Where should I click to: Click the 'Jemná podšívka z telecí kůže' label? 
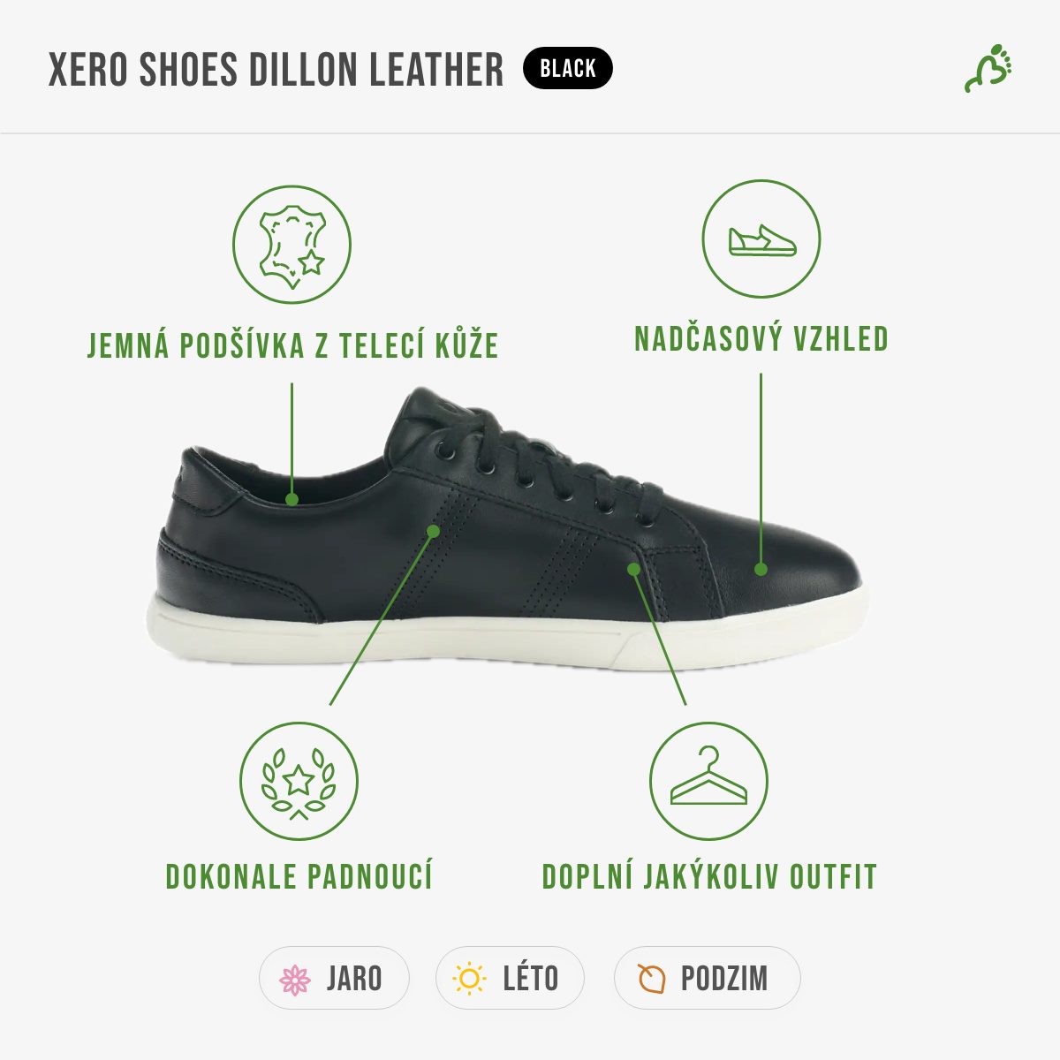click(293, 345)
